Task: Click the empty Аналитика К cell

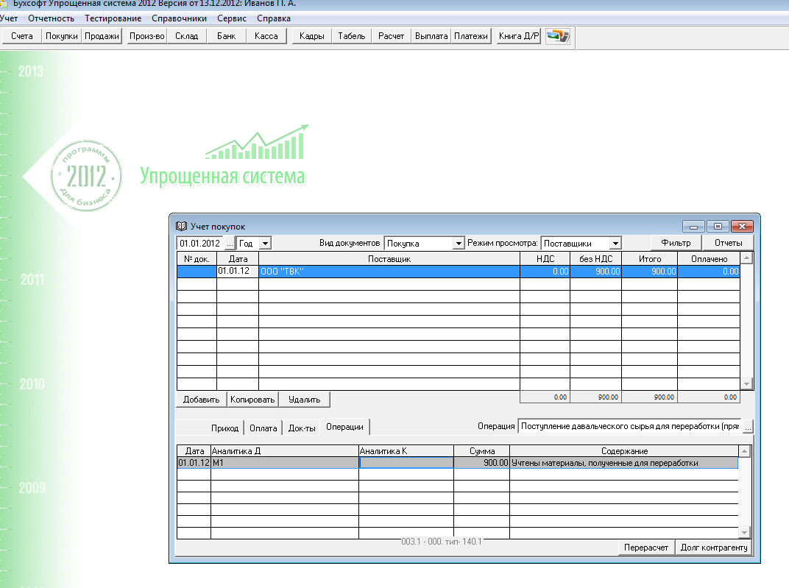Action: click(x=406, y=463)
